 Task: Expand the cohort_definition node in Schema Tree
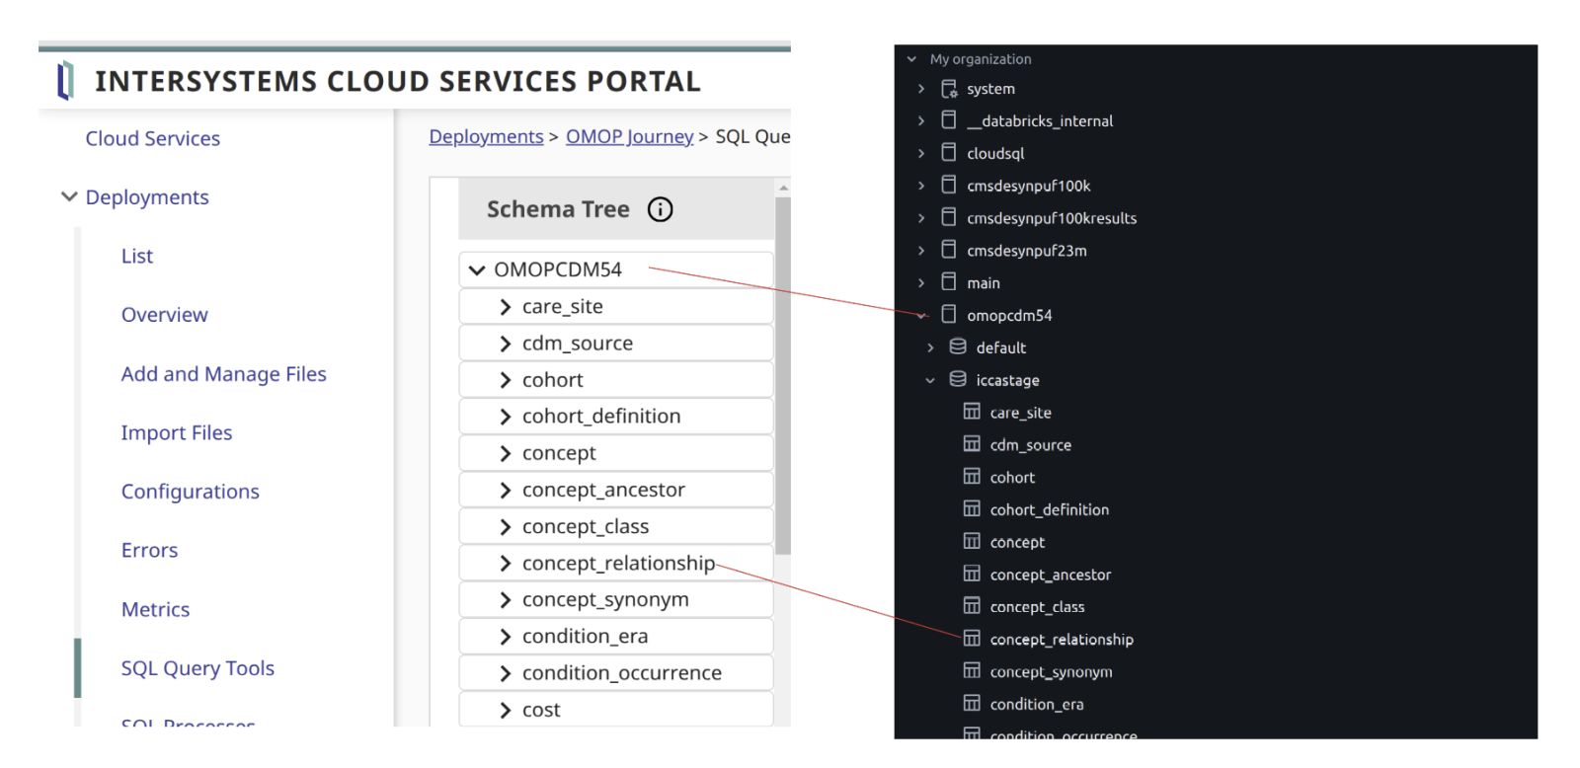point(505,417)
